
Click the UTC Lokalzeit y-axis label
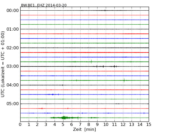3,64
